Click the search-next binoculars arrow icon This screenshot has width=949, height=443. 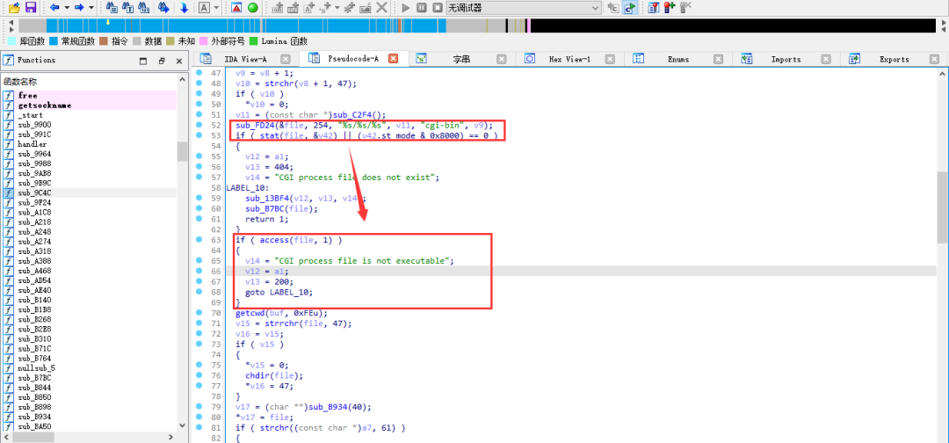pos(163,7)
